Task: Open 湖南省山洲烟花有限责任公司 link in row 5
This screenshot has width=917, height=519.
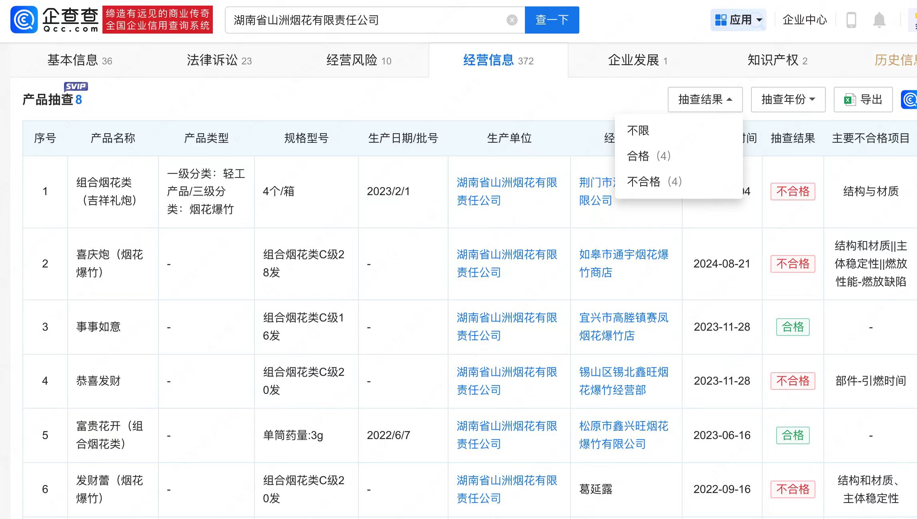Action: pos(507,435)
